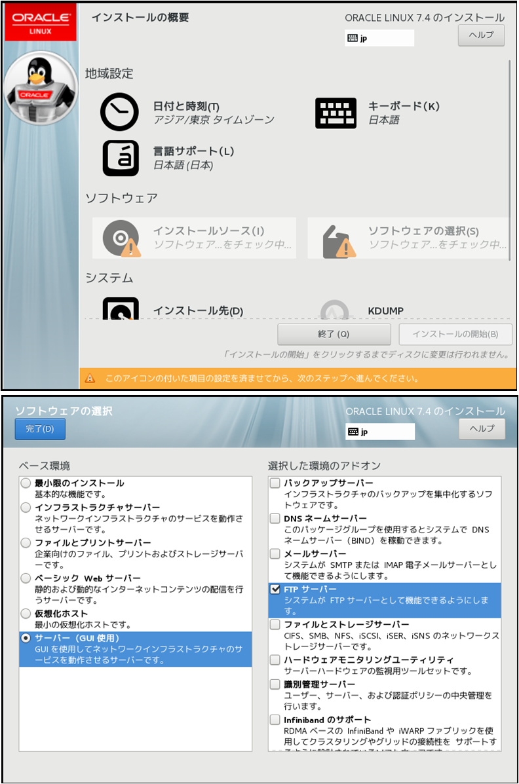The image size is (519, 784).
Task: Check ハードウェアモニタリングユーティリティ checkbox
Action: pos(275,660)
